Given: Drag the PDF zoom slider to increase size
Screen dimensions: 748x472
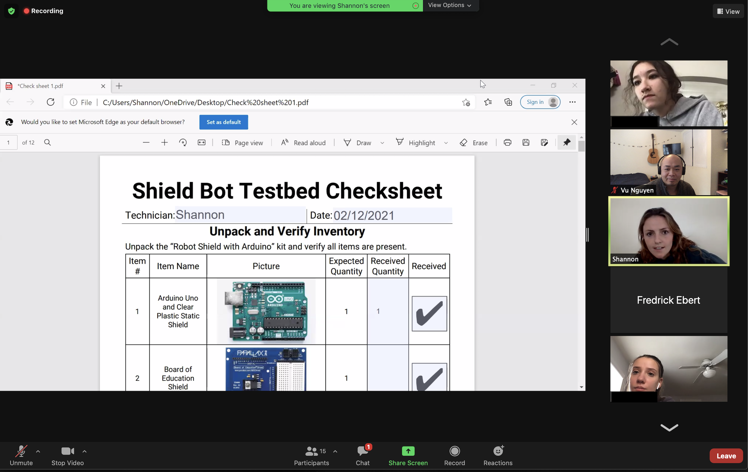Looking at the screenshot, I should (164, 142).
